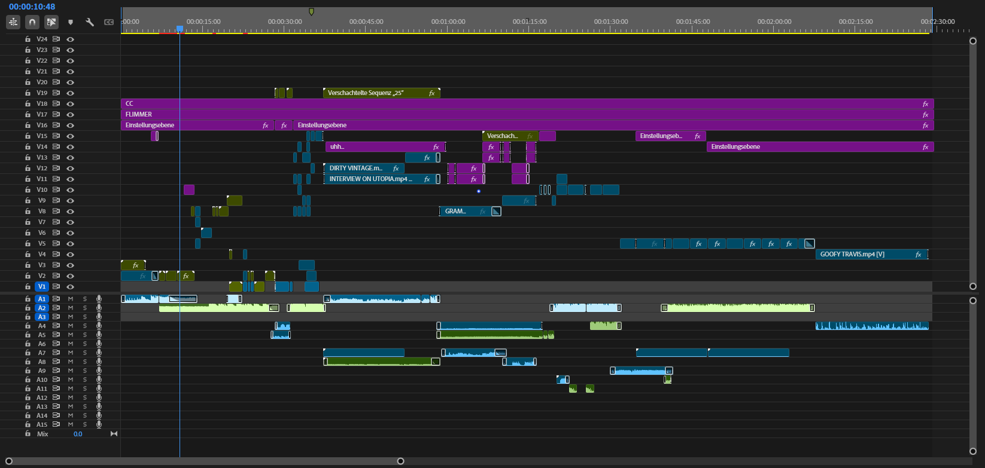Open caption track options CC icon
The height and width of the screenshot is (468, 985).
point(109,22)
